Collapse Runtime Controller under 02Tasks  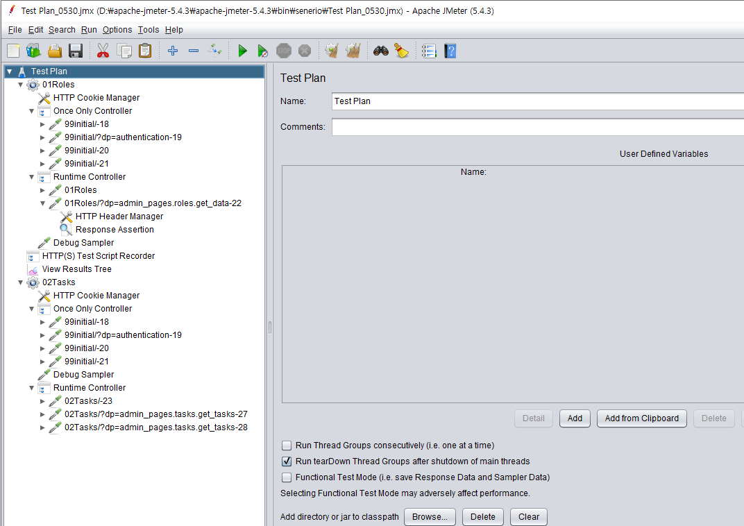pyautogui.click(x=32, y=388)
